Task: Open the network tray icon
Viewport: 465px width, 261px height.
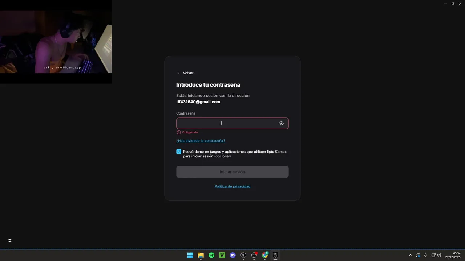Action: [x=433, y=255]
